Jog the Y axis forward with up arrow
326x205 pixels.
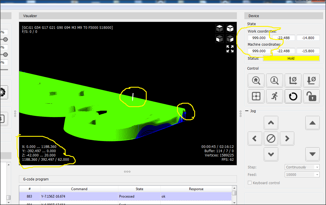click(x=271, y=123)
